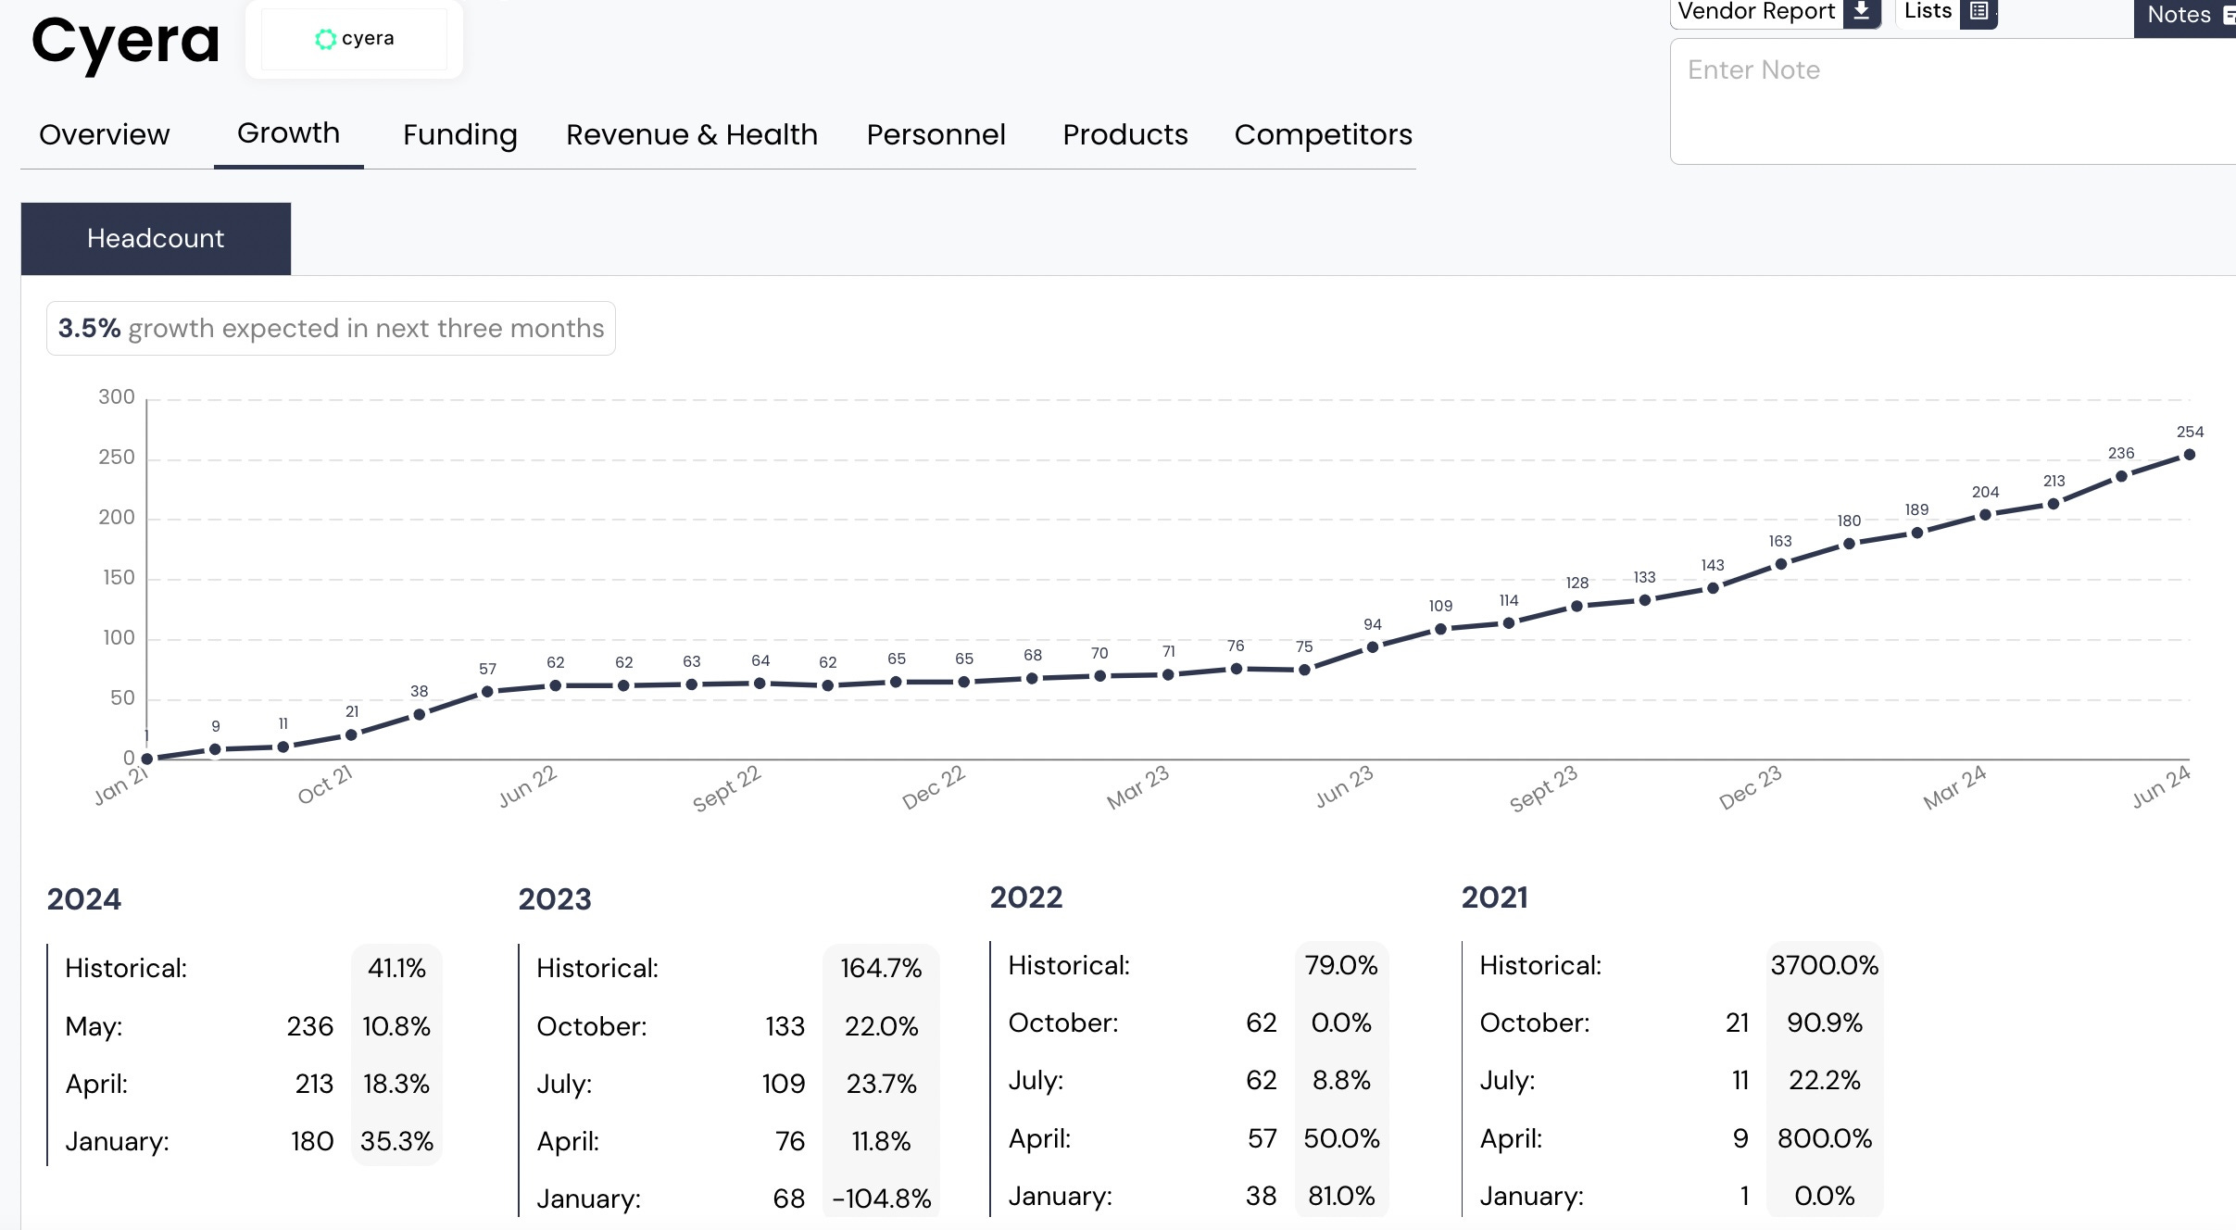This screenshot has width=2236, height=1230.
Task: Click 2022 January growth 81.0%
Action: click(1341, 1196)
